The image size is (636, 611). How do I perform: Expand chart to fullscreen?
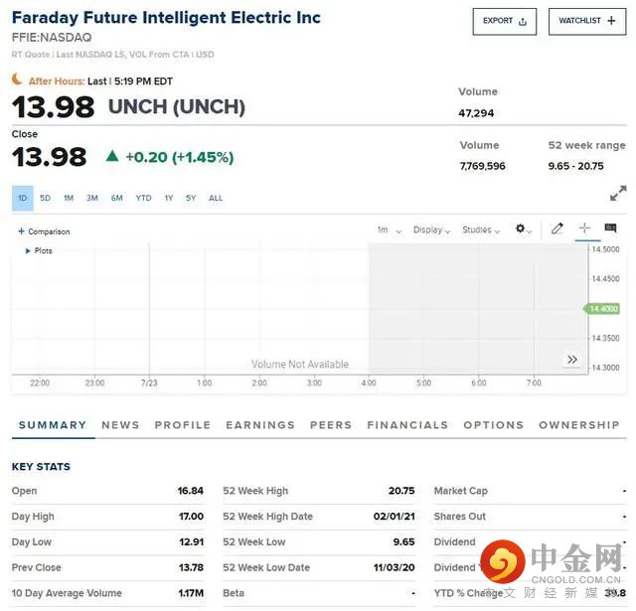tap(618, 193)
